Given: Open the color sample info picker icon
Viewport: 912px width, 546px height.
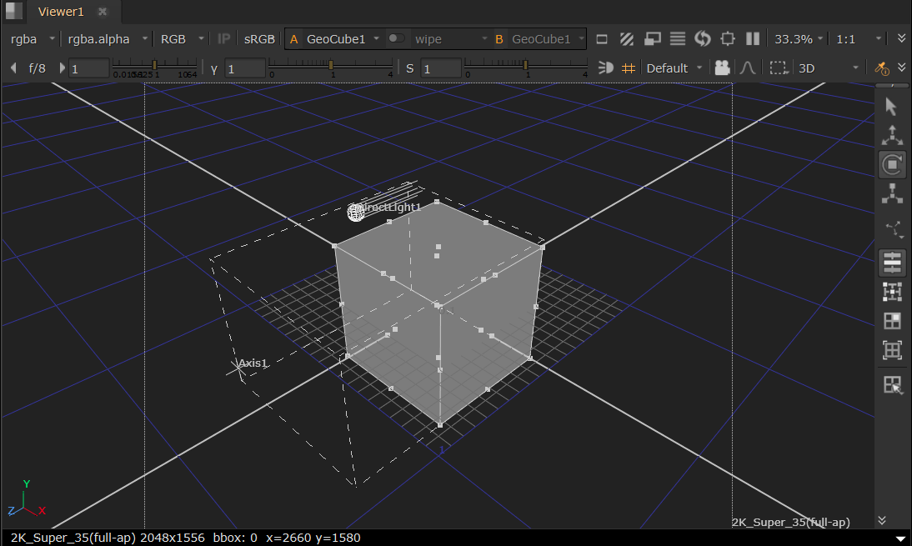Looking at the screenshot, I should coord(881,68).
